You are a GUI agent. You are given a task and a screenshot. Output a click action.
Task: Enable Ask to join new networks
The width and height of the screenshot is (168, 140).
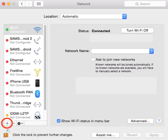pyautogui.click(x=93, y=59)
